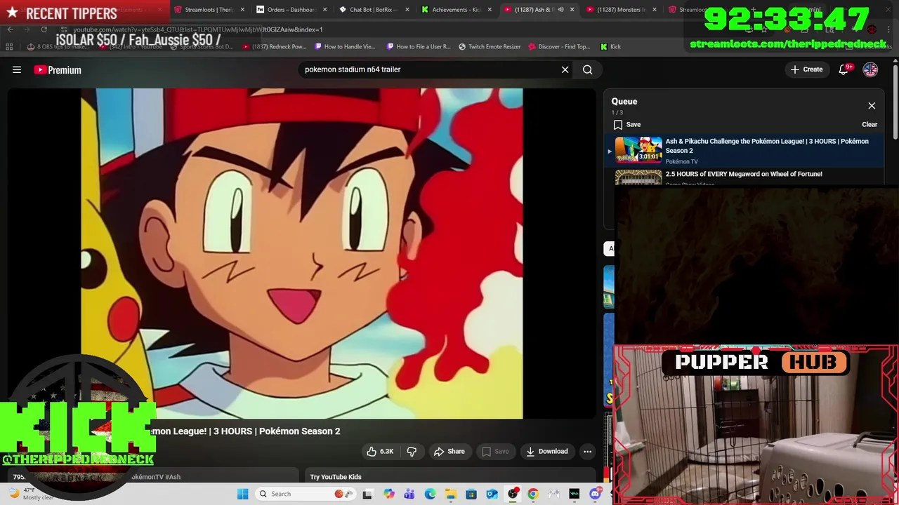Share the video
The width and height of the screenshot is (899, 505).
pos(449,451)
